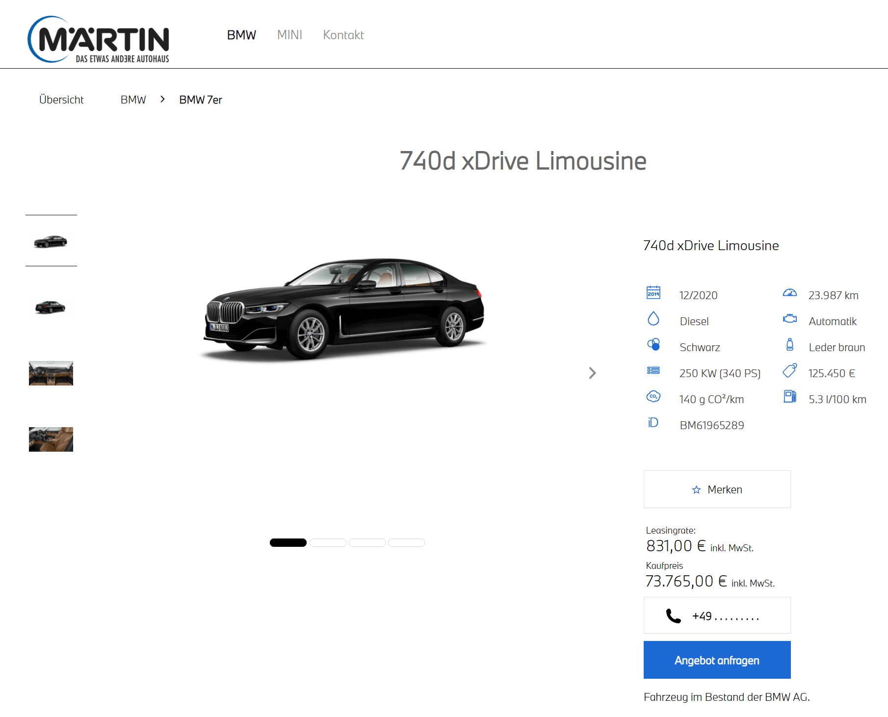
Task: Select first exterior front thumbnail
Action: click(51, 241)
